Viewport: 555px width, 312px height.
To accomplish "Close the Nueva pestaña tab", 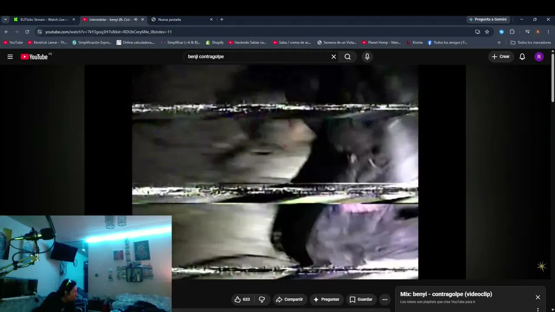I will click(x=211, y=19).
